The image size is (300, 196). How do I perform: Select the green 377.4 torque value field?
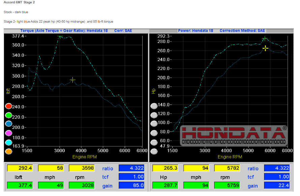(x=20, y=185)
